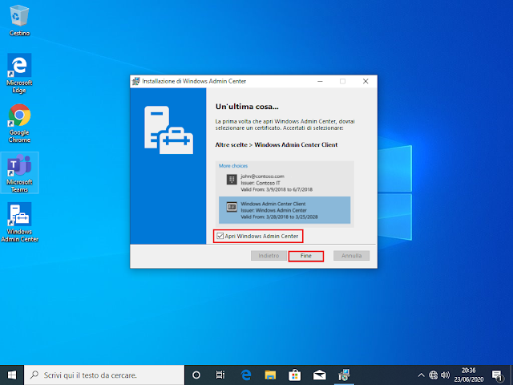Launch Edge from the taskbar
The height and width of the screenshot is (385, 513).
pyautogui.click(x=246, y=375)
